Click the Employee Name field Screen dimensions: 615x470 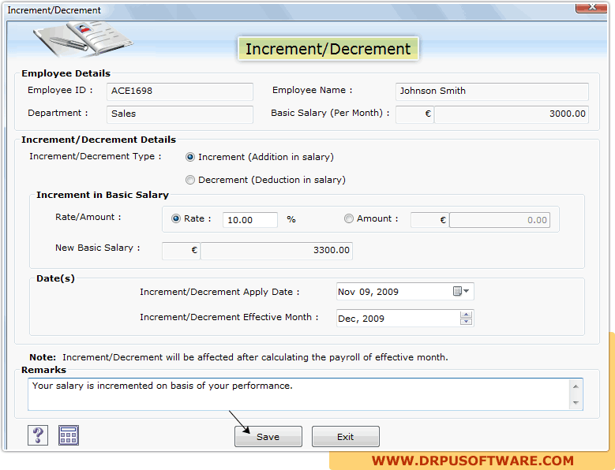(492, 91)
